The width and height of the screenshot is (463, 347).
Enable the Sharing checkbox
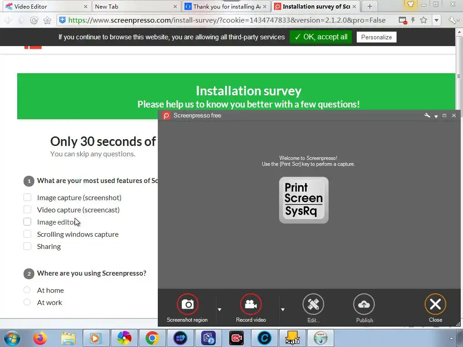(x=27, y=246)
